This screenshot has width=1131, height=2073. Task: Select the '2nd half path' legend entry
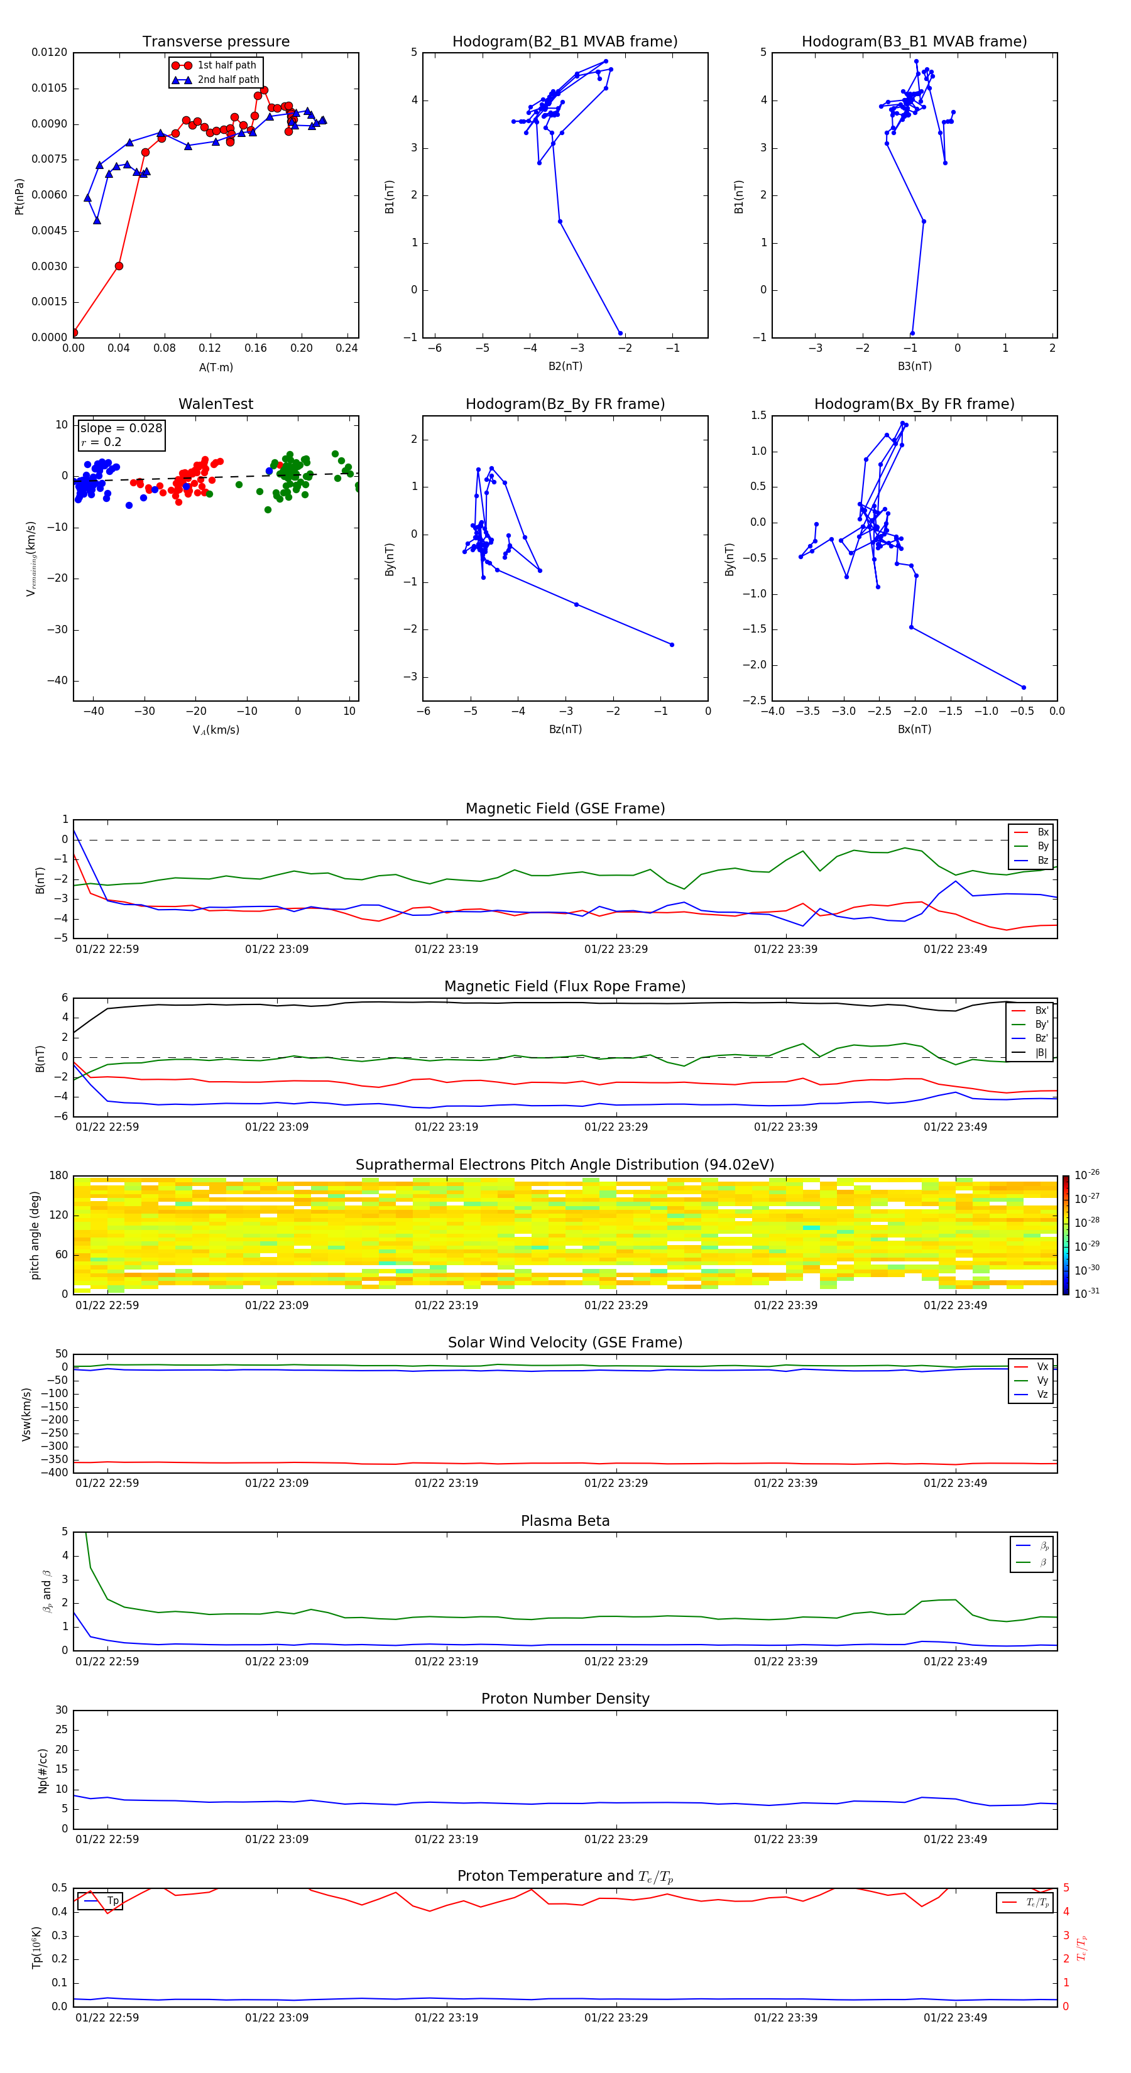click(x=216, y=80)
